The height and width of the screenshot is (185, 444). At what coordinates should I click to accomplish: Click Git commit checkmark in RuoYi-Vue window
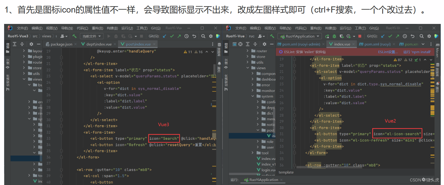click(x=390, y=36)
